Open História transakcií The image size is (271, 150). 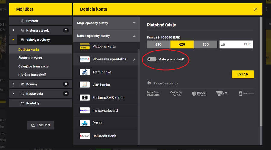click(41, 75)
